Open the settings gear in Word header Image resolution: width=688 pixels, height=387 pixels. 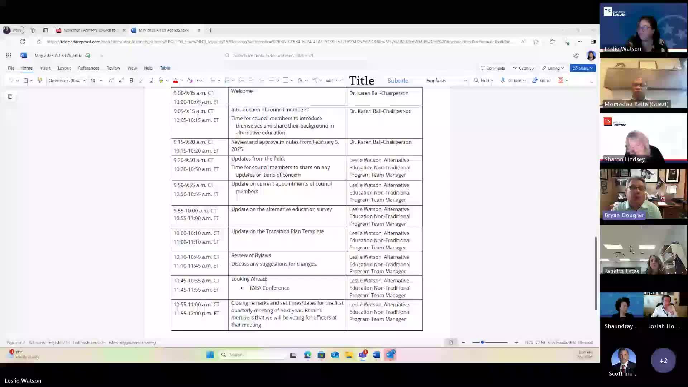click(x=576, y=56)
